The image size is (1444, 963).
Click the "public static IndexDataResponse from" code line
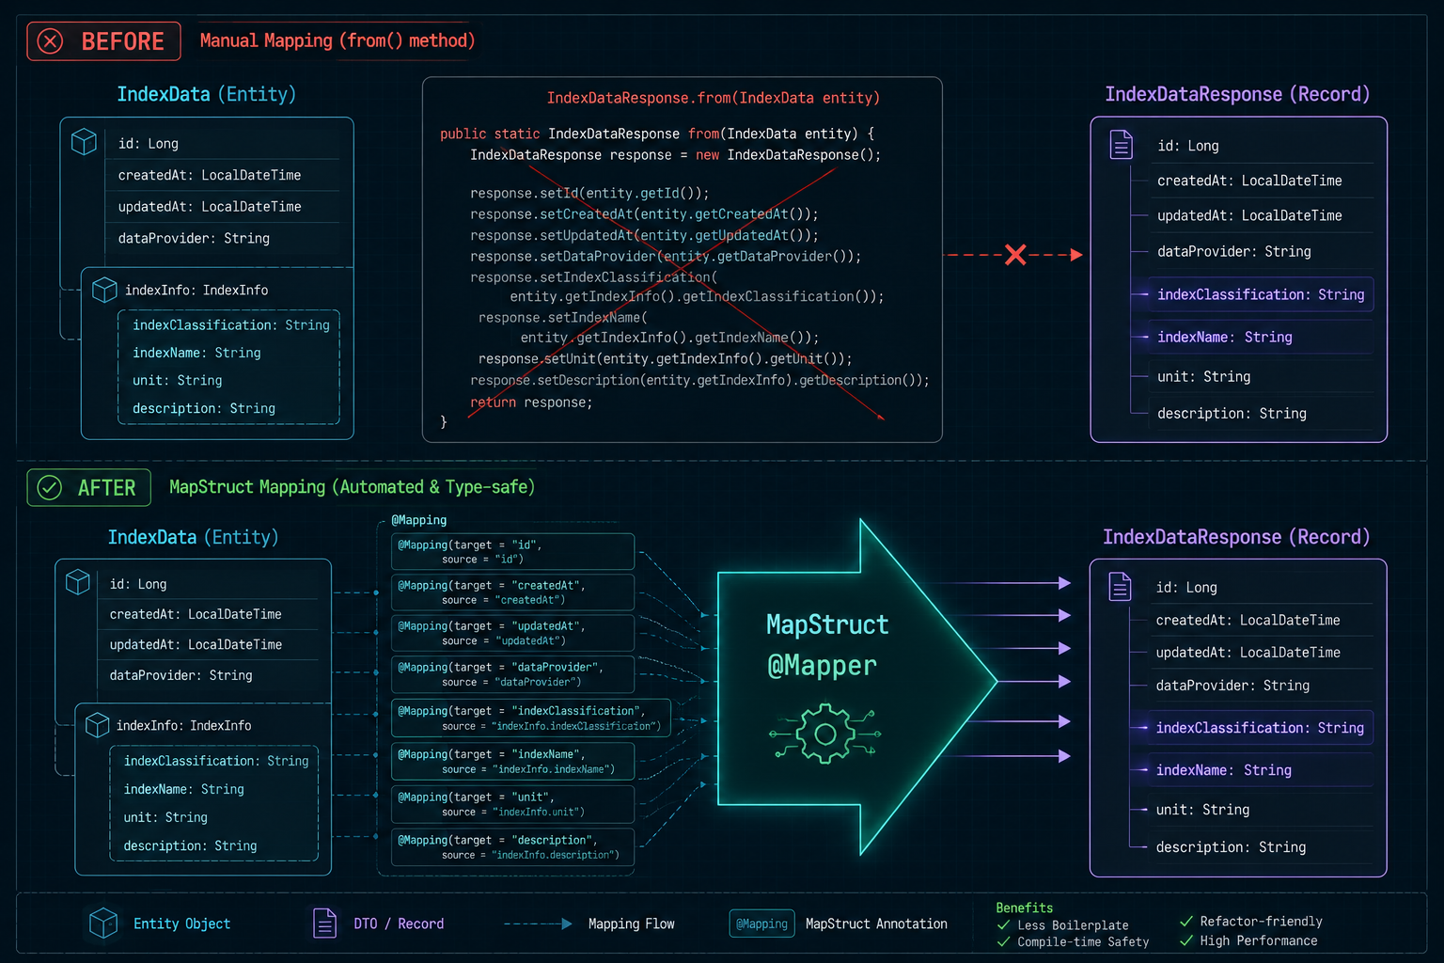(657, 134)
